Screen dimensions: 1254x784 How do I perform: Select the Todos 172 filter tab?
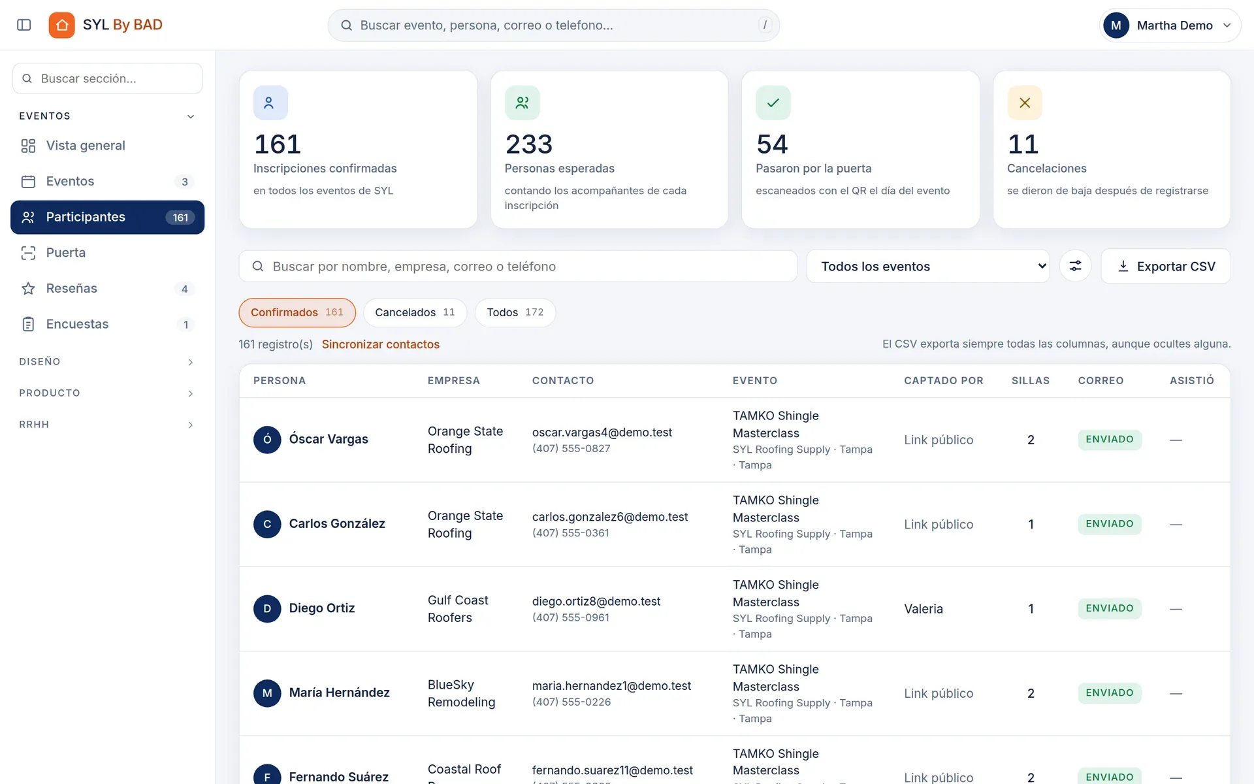pyautogui.click(x=515, y=312)
